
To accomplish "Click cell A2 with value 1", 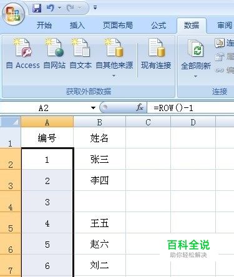I will click(47, 159).
